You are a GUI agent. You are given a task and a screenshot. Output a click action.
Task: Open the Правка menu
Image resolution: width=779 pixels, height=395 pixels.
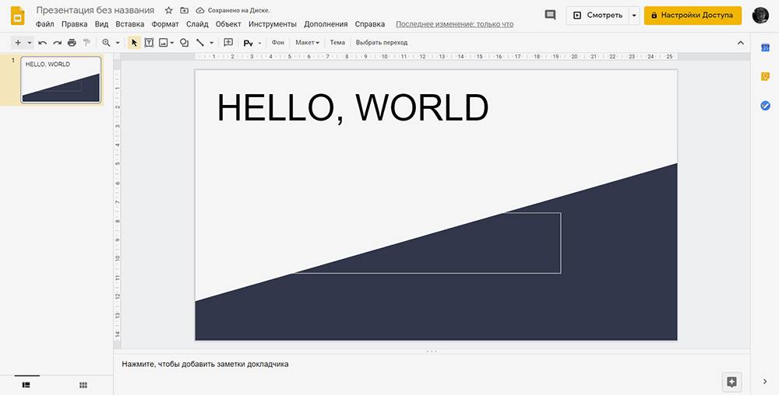(x=75, y=24)
